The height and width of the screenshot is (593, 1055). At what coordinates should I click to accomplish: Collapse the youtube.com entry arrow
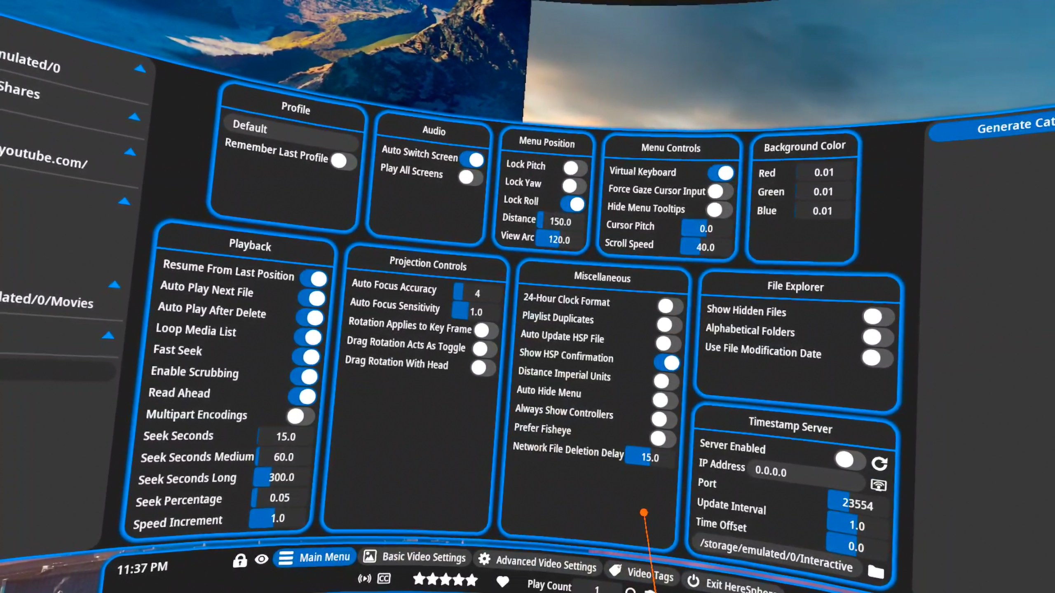130,152
